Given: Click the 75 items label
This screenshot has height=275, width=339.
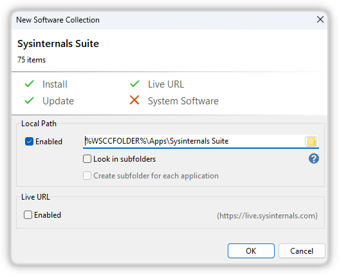Looking at the screenshot, I should coord(32,60).
